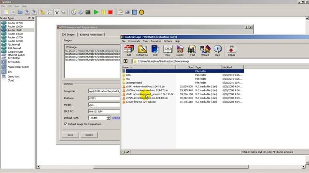309x173 pixels.
Task: Click the green Start all devices button
Action: (x=96, y=12)
